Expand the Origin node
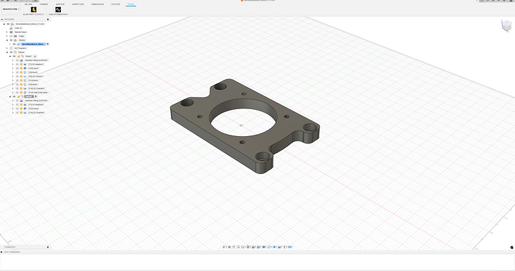Viewport: 515px width, 271px height. click(7, 36)
